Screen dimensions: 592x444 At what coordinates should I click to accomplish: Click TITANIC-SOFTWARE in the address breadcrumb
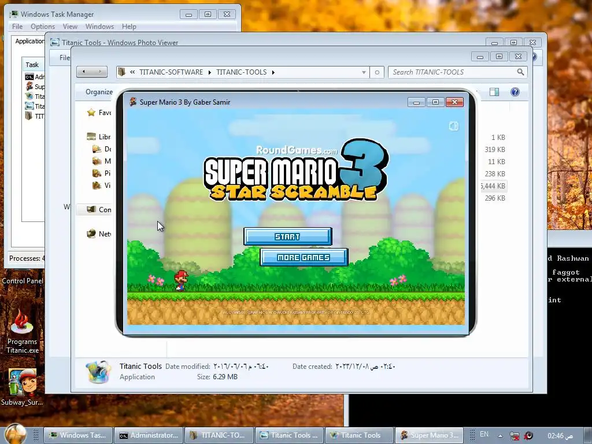171,72
